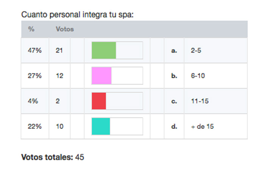Click the % column header
The height and width of the screenshot is (172, 265).
(x=31, y=29)
